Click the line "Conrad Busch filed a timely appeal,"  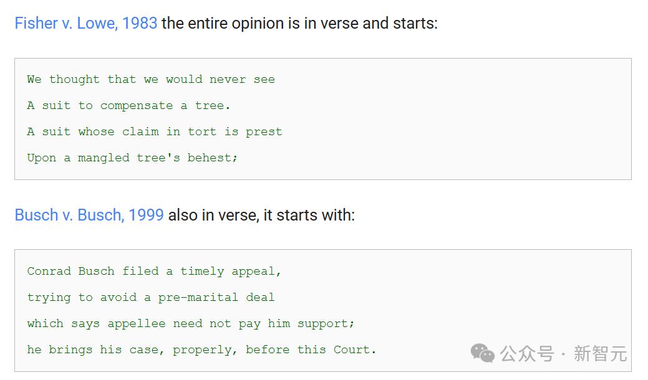tap(154, 272)
